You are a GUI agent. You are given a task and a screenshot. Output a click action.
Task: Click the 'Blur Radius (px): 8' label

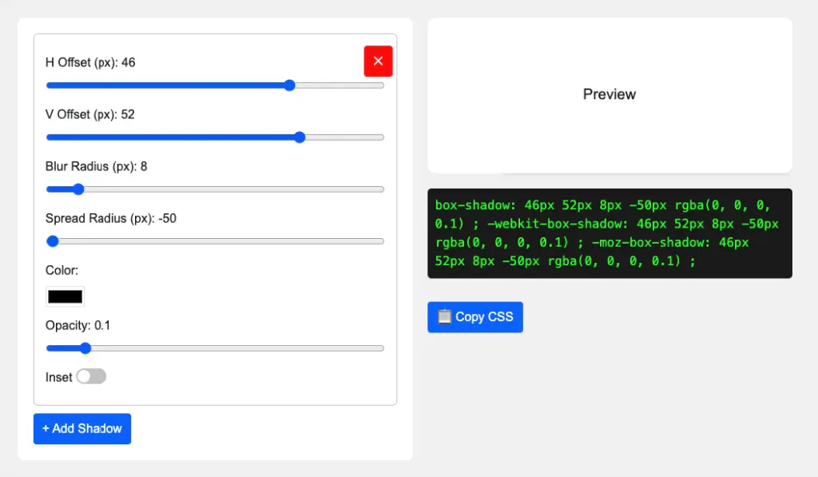point(96,166)
